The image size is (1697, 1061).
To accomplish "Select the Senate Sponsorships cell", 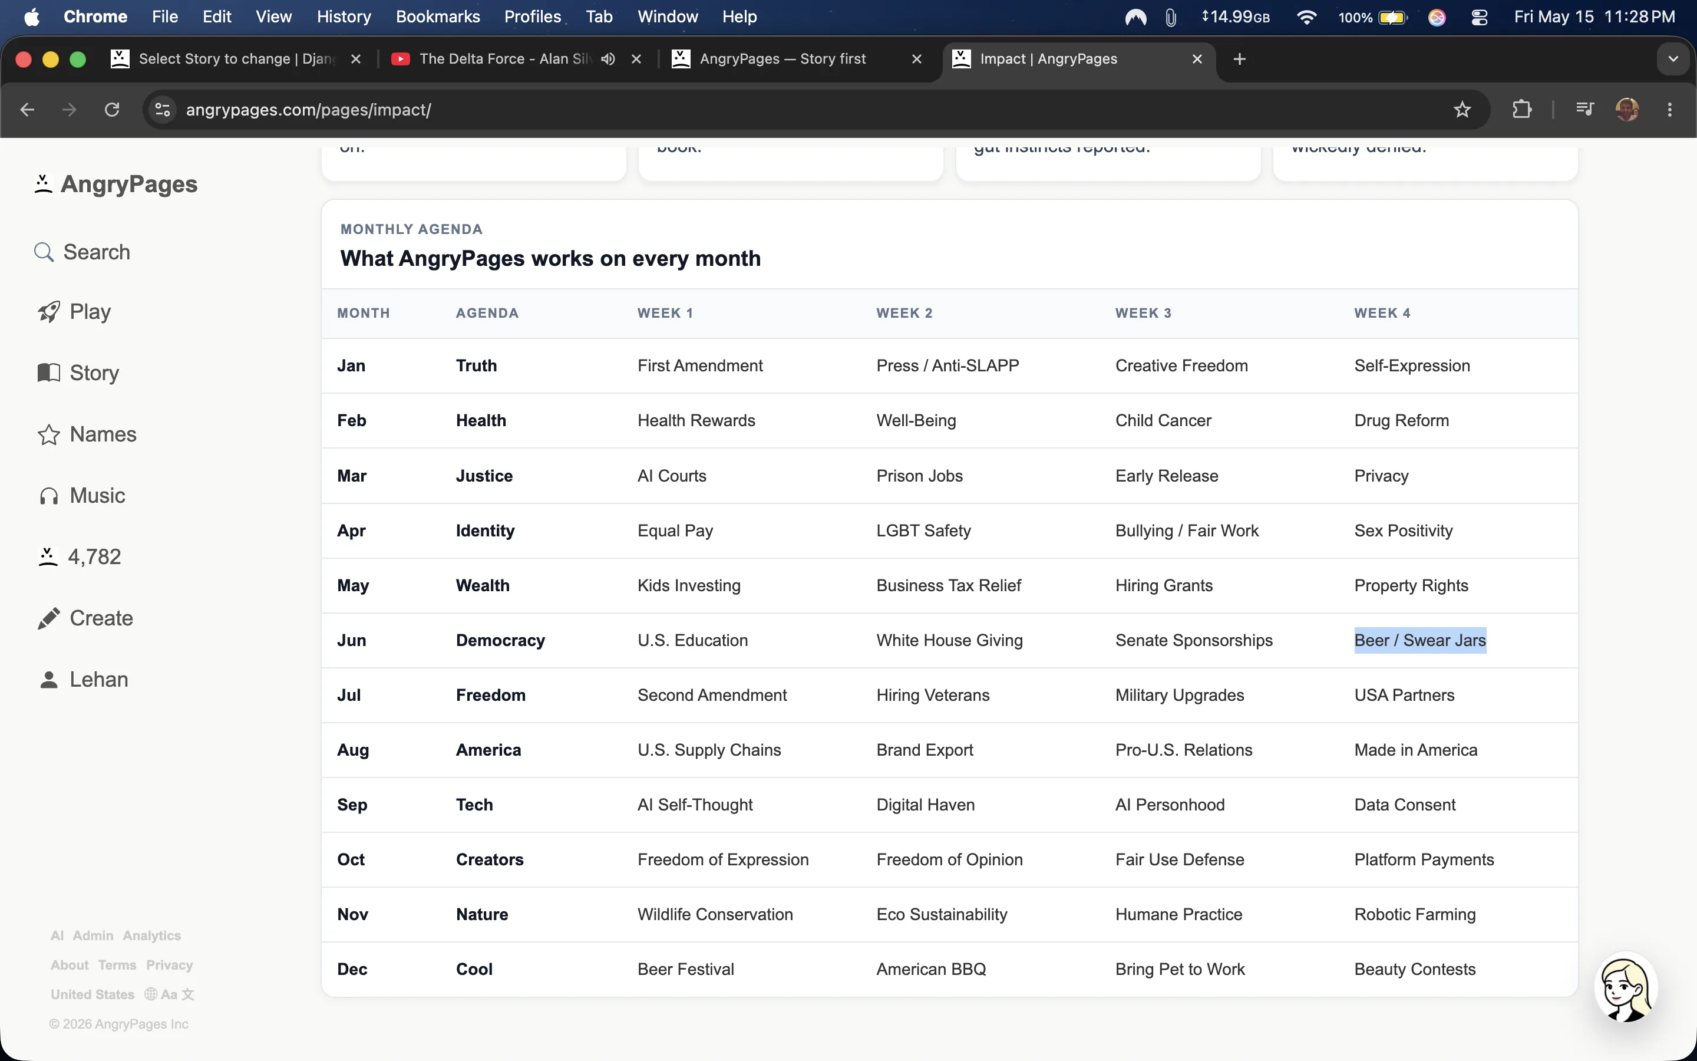I will click(1194, 640).
